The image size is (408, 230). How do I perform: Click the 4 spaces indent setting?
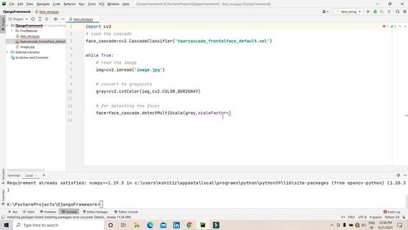tap(375, 217)
